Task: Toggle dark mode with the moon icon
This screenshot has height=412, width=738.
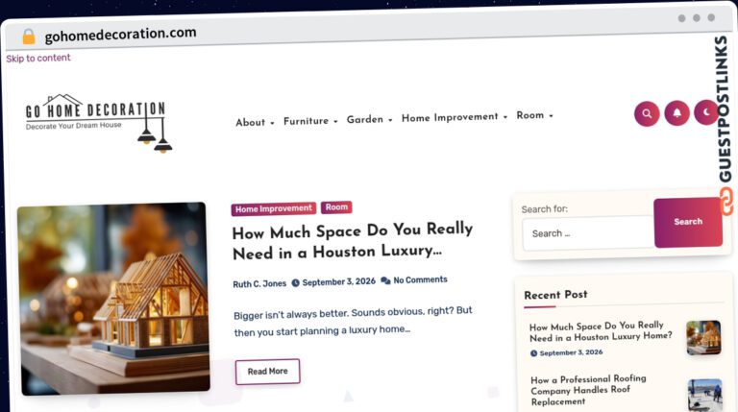Action: coord(706,112)
